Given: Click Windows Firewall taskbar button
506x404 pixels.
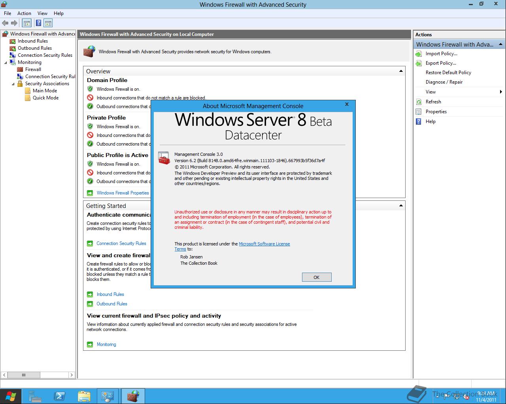Looking at the screenshot, I should 133,396.
